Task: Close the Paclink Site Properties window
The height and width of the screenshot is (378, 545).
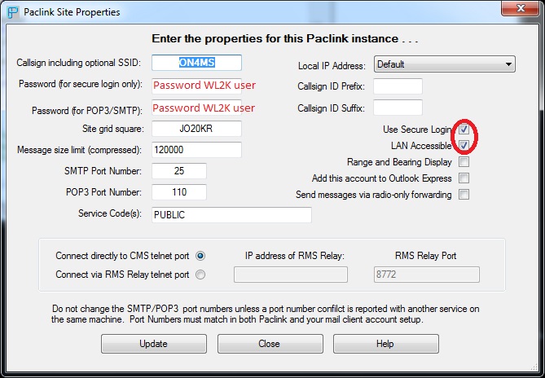Action: (520, 8)
